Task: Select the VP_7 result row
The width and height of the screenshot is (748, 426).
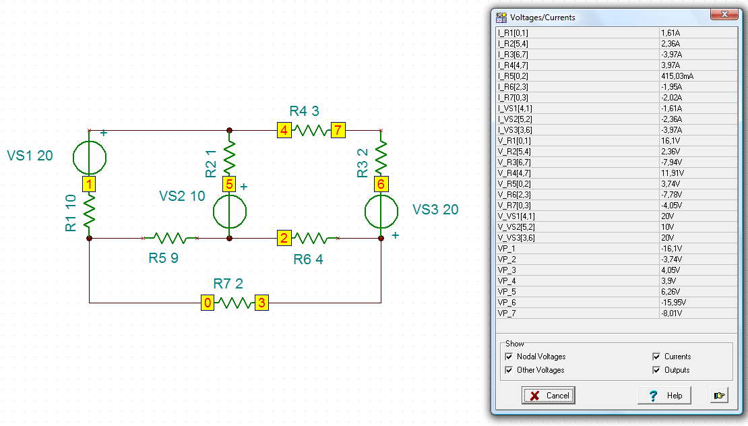Action: 617,313
